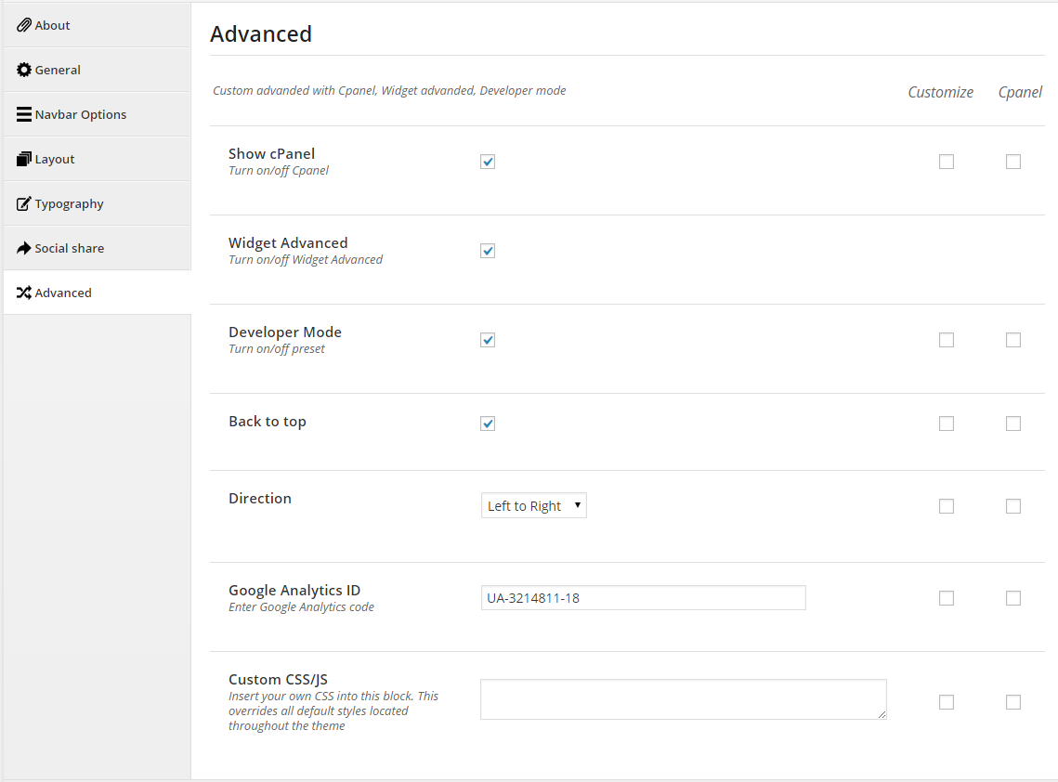Disable the Widget Advanced checkbox
This screenshot has width=1058, height=782.
coord(487,251)
